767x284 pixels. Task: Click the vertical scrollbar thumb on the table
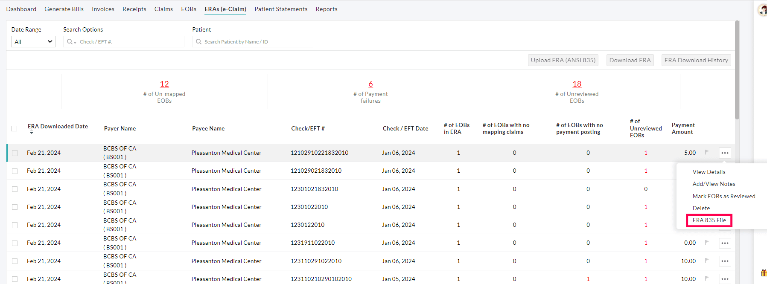(x=737, y=70)
